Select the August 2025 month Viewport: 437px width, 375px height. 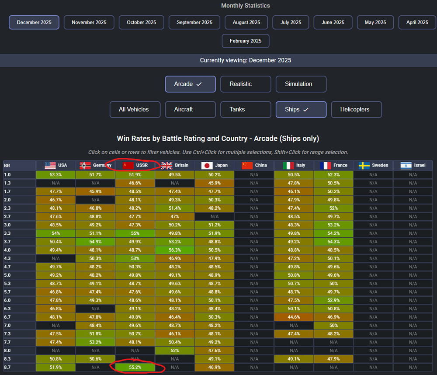[246, 22]
